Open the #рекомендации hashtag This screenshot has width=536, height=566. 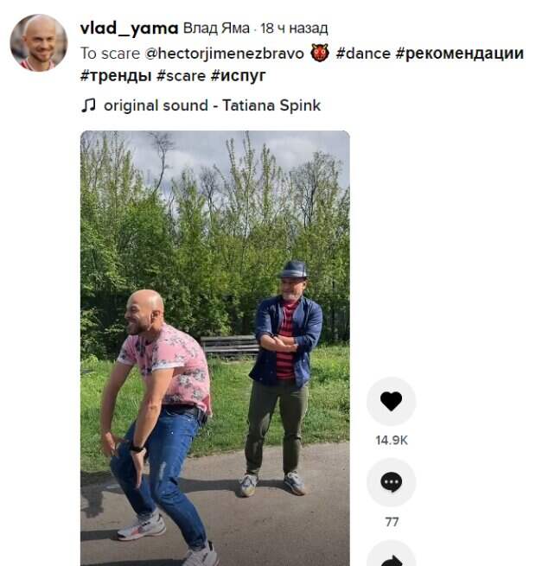(x=459, y=54)
